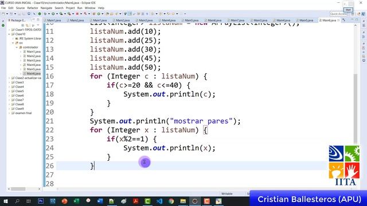
Task: Open the File menu
Action: tap(3, 8)
